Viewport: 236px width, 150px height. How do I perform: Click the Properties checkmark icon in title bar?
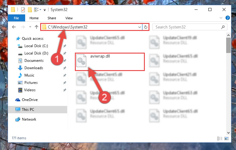pyautogui.click(x=23, y=10)
